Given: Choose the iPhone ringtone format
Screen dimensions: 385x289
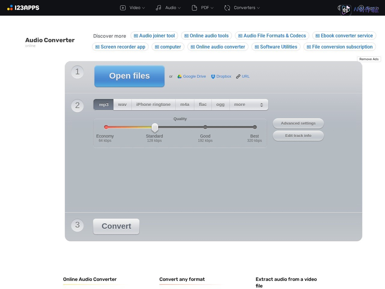Looking at the screenshot, I should (153, 104).
